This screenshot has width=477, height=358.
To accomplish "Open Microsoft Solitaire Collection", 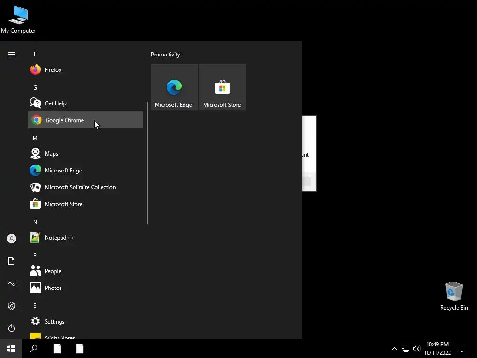I will 85,187.
